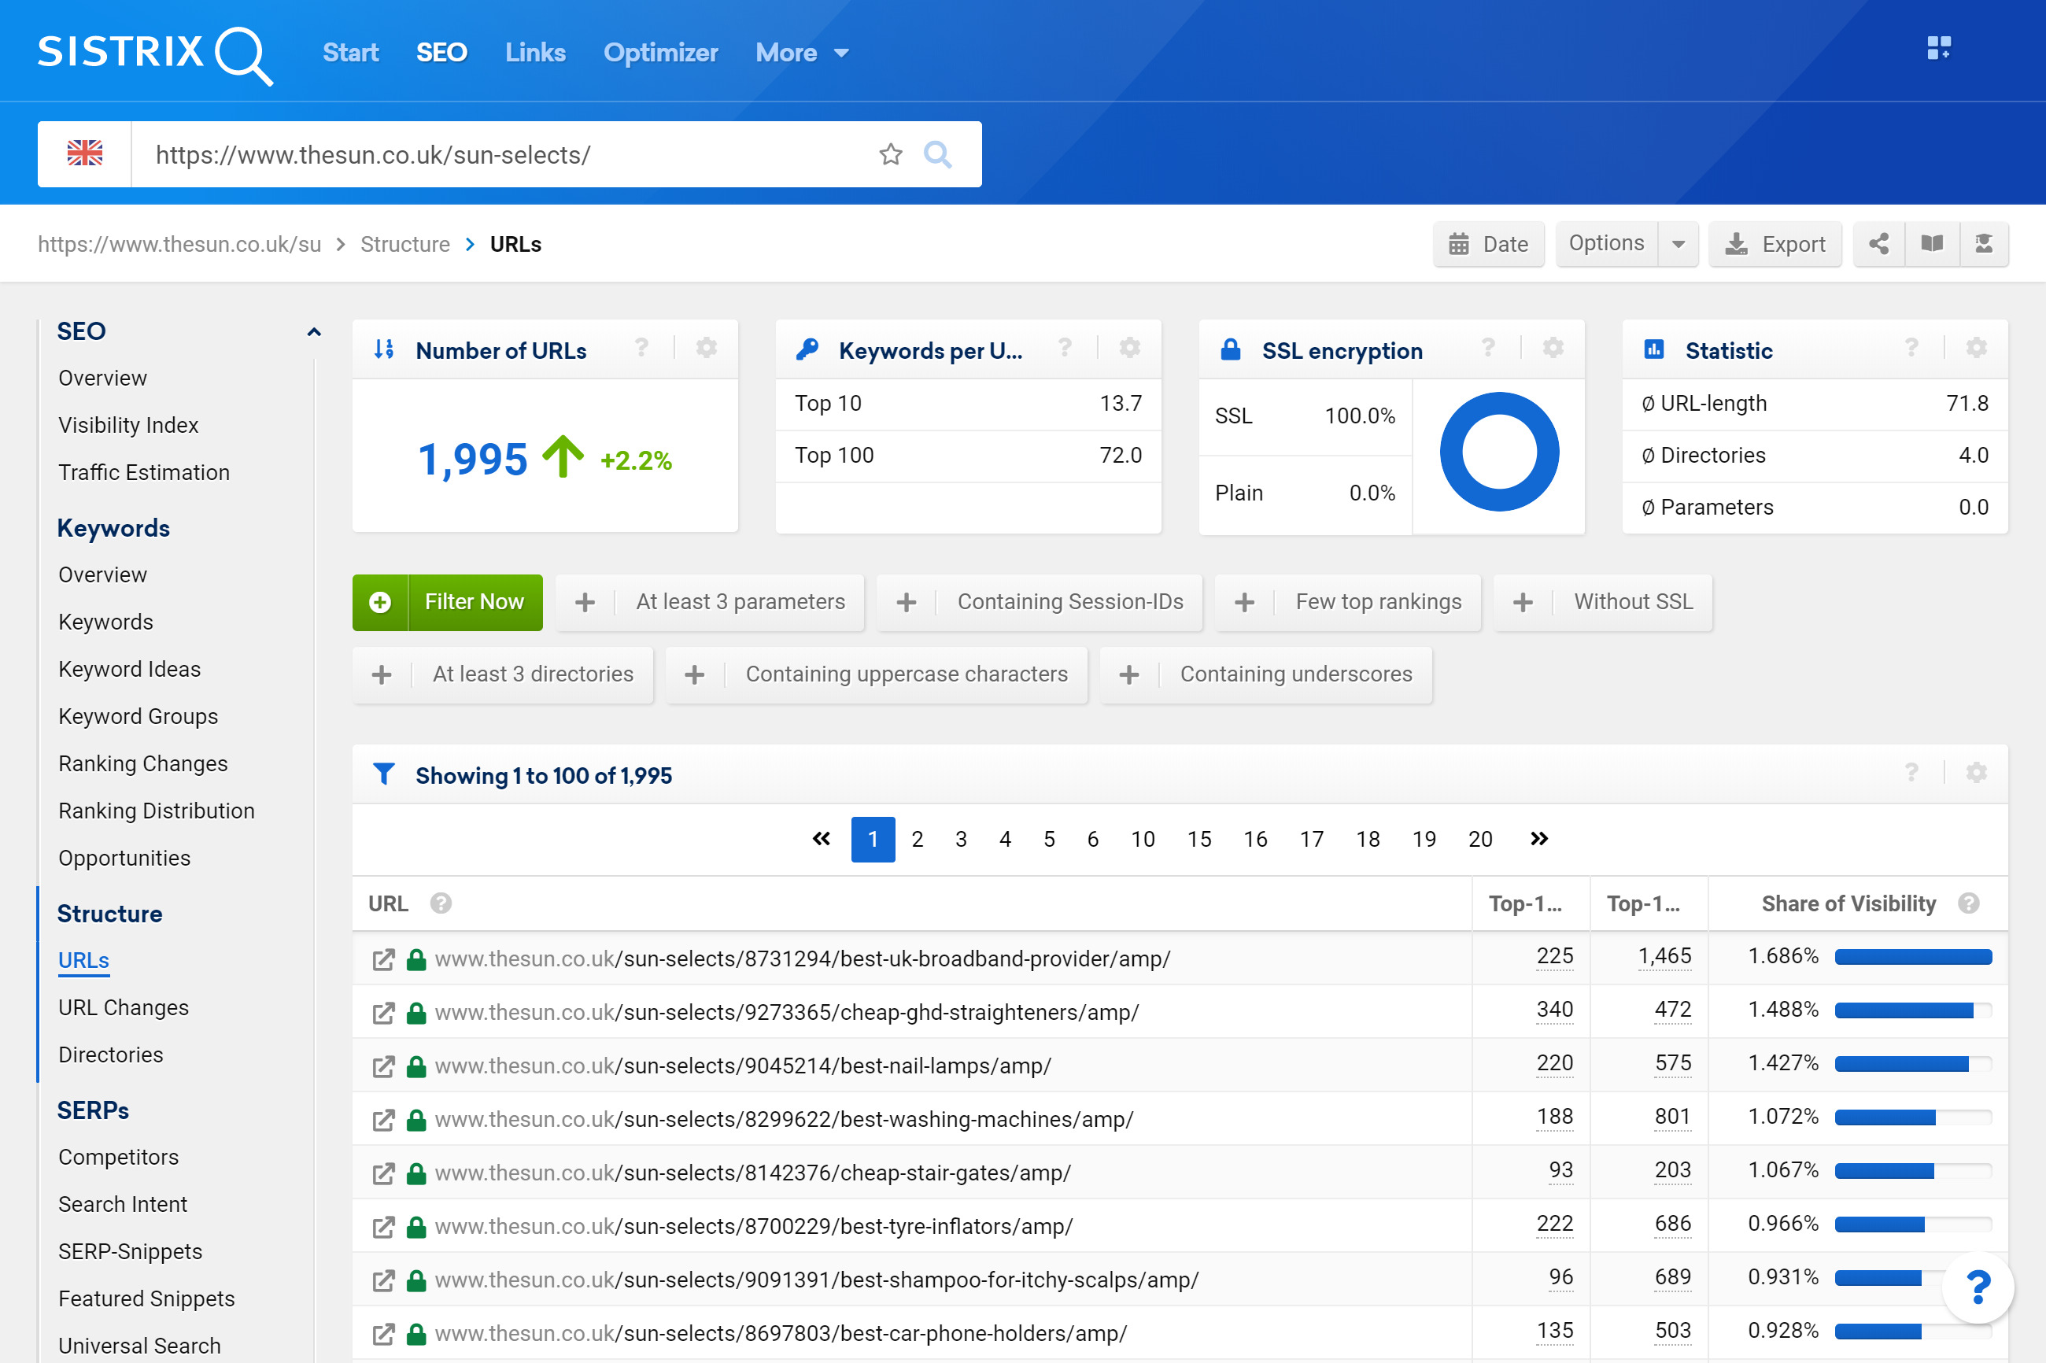The width and height of the screenshot is (2046, 1363).
Task: Add the Containing uppercase characters filter
Action: pyautogui.click(x=876, y=674)
